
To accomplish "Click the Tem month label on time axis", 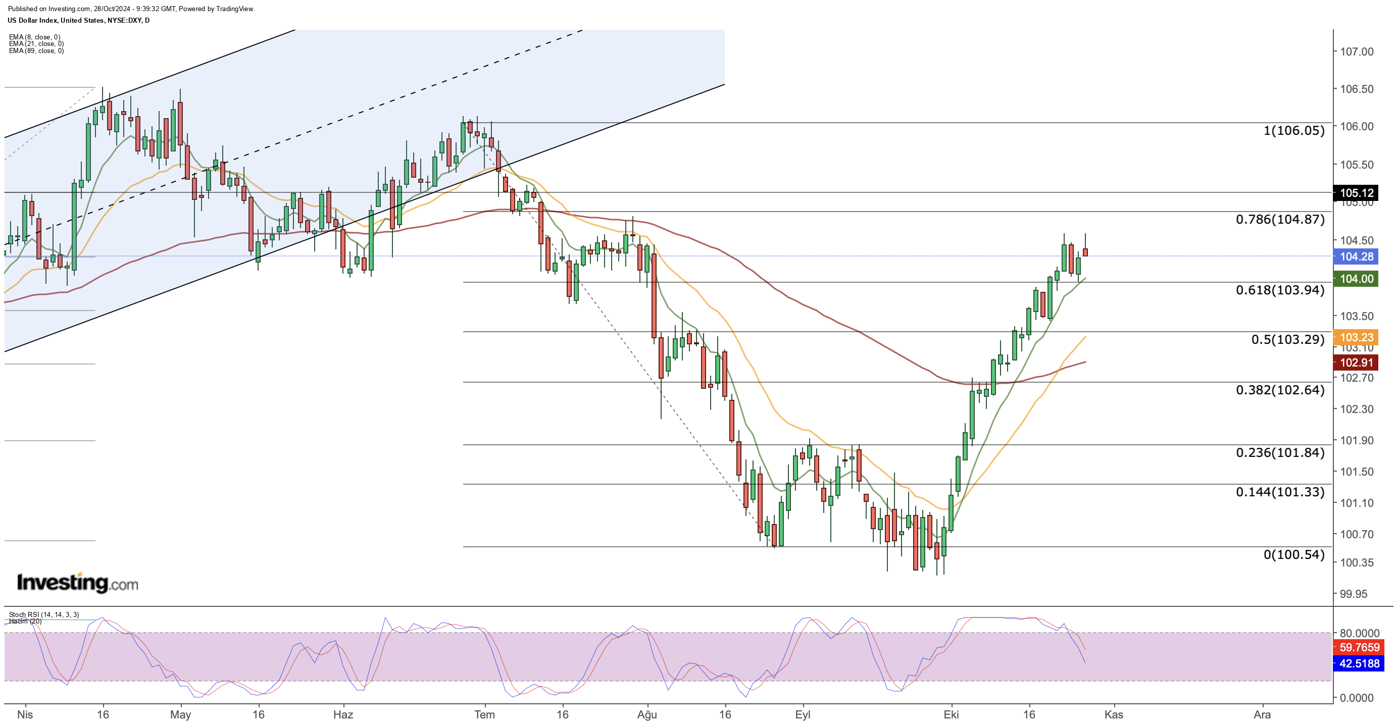I will 484,714.
